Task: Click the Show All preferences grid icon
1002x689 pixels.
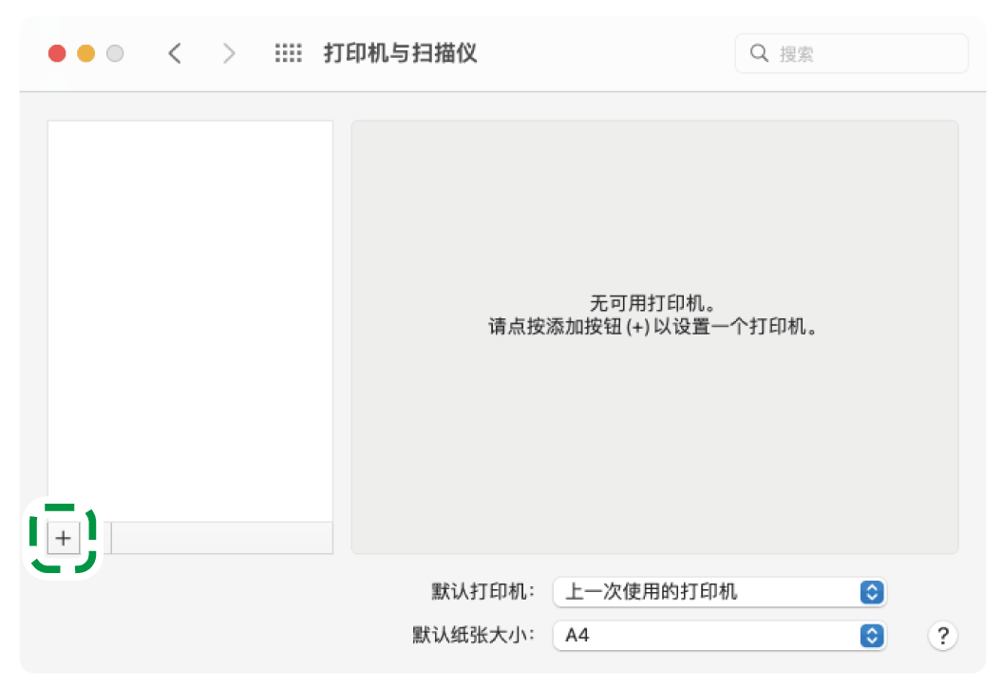Action: click(x=287, y=53)
